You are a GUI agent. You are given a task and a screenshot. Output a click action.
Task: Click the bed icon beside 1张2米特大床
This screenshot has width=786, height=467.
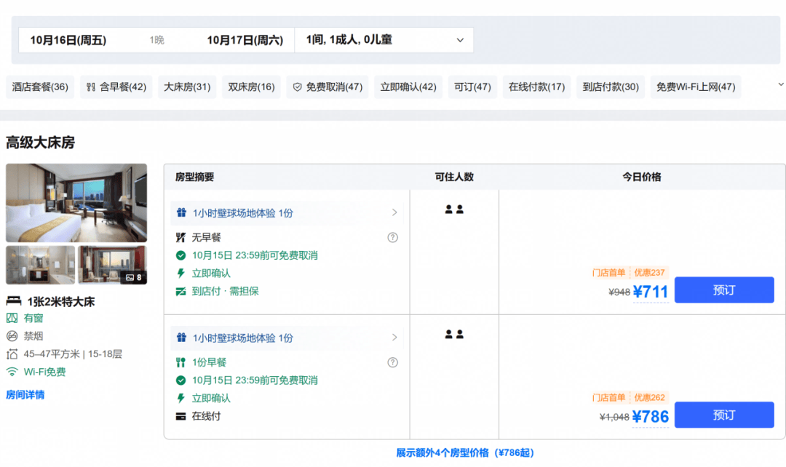click(x=14, y=301)
